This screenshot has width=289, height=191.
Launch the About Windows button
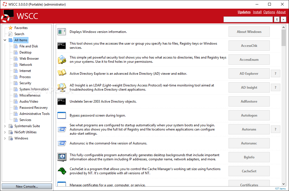click(249, 32)
